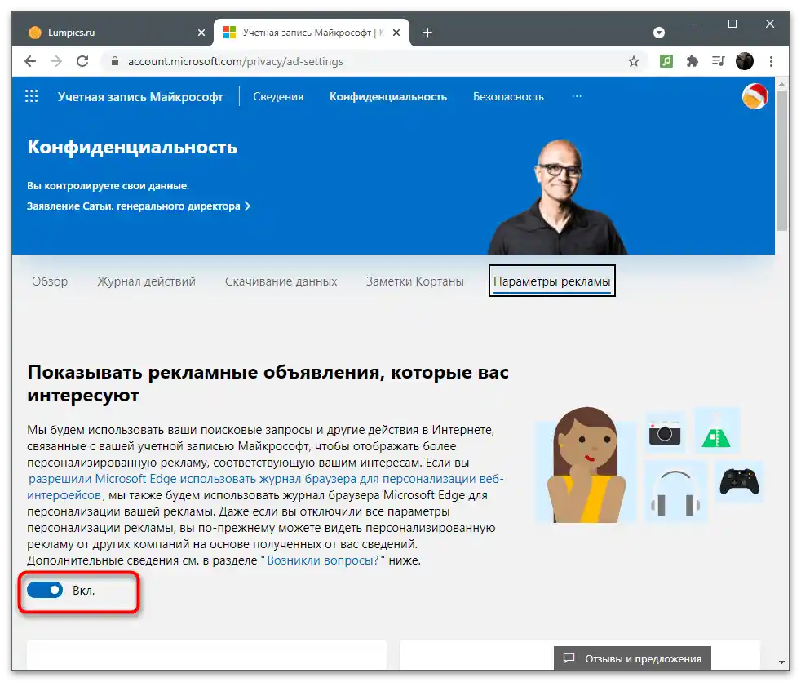Open Заявление Сатьи, генерального директора link

tap(139, 206)
